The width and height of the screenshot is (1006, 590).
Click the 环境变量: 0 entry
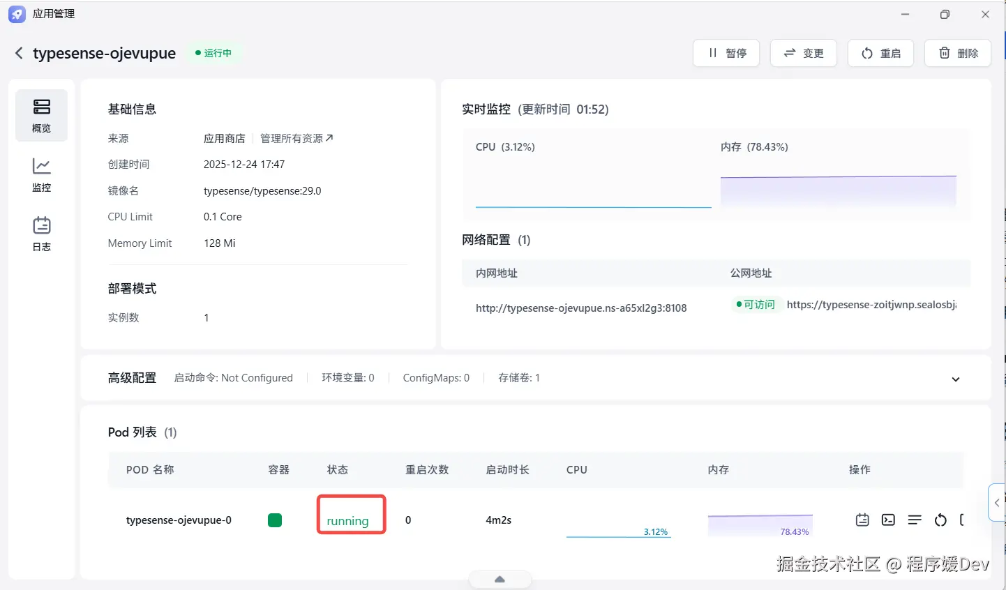(348, 378)
